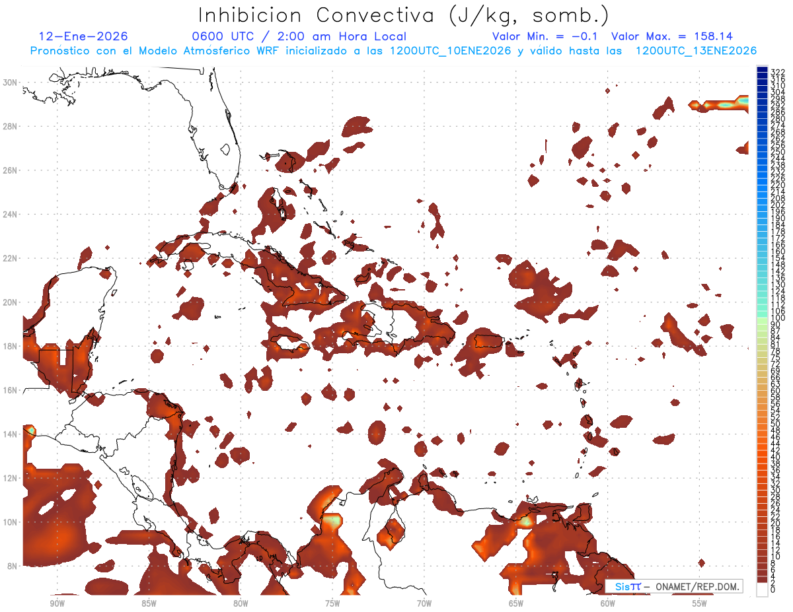The height and width of the screenshot is (612, 793).
Task: Click the 0 value at the color scale bottom
Action: [x=773, y=590]
